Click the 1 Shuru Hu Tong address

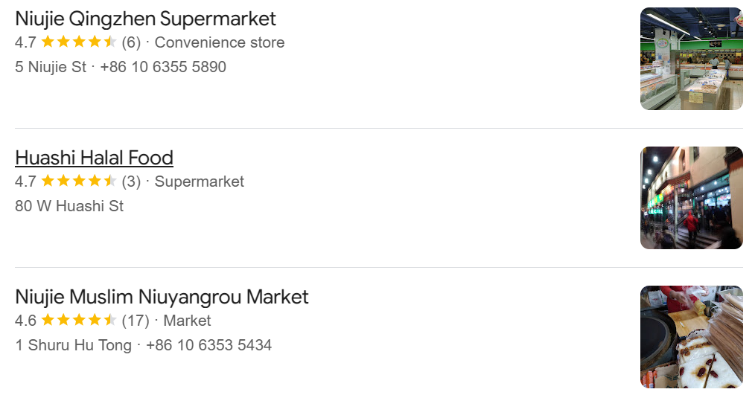coord(73,345)
